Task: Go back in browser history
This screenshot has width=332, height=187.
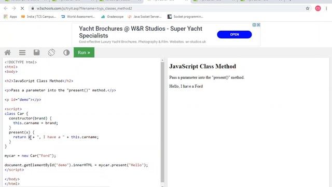Action: click(x=6, y=8)
